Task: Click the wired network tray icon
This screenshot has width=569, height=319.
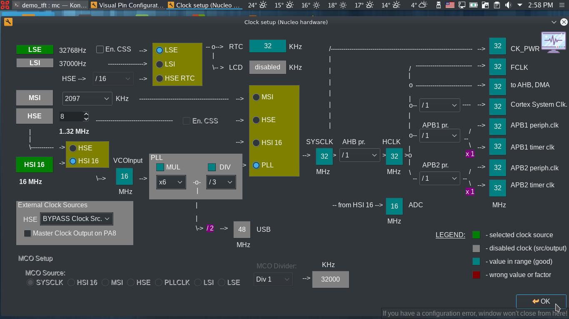Action: pyautogui.click(x=462, y=5)
